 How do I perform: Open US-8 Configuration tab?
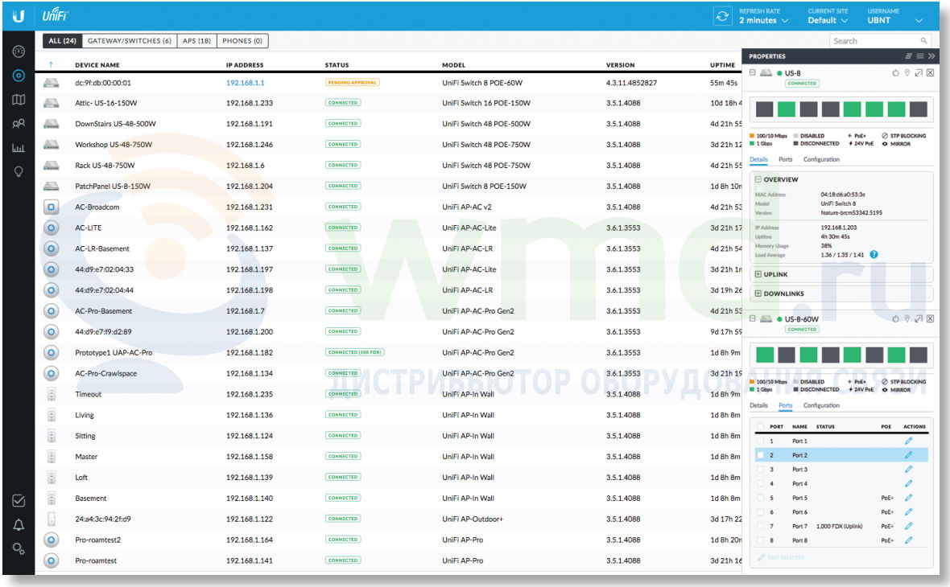pyautogui.click(x=821, y=160)
